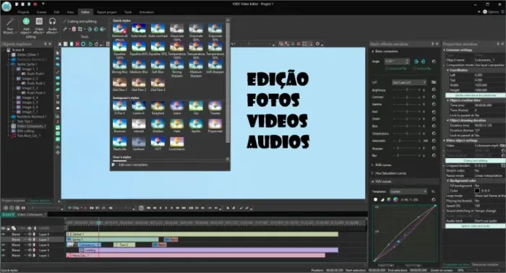Click the Cutting and splitting tool
Screen dimensions: 506x273
coord(80,21)
